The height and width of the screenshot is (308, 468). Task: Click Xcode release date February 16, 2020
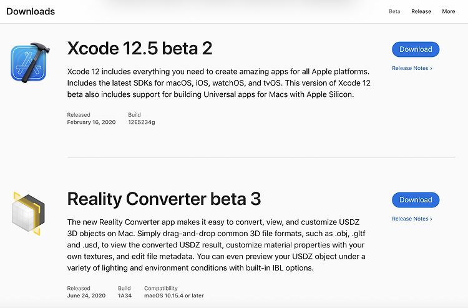click(91, 122)
